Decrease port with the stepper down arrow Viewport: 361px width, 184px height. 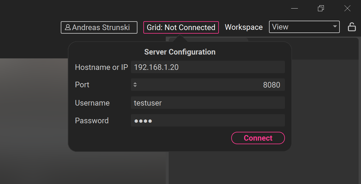click(135, 86)
